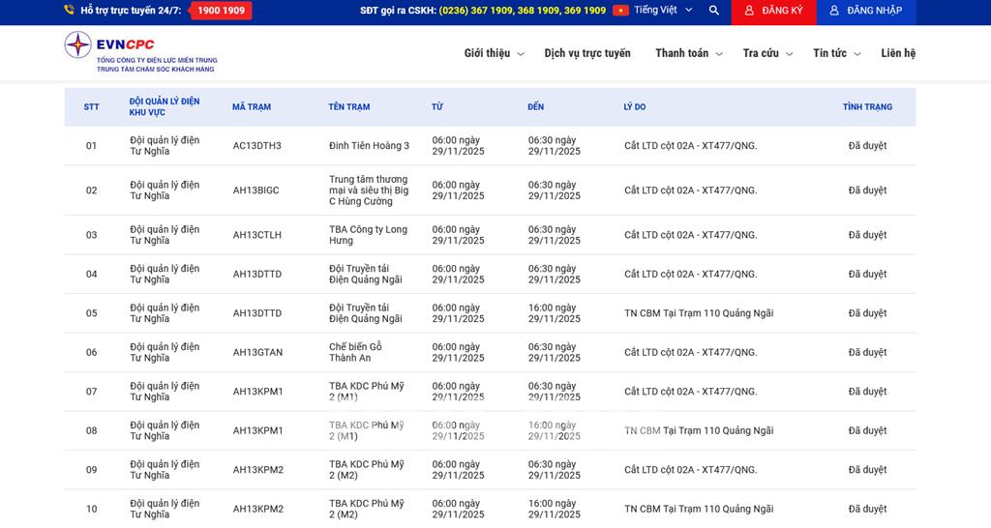Click the Tình trạng column header

point(867,107)
